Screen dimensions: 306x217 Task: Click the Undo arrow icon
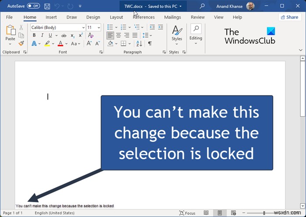57,6
